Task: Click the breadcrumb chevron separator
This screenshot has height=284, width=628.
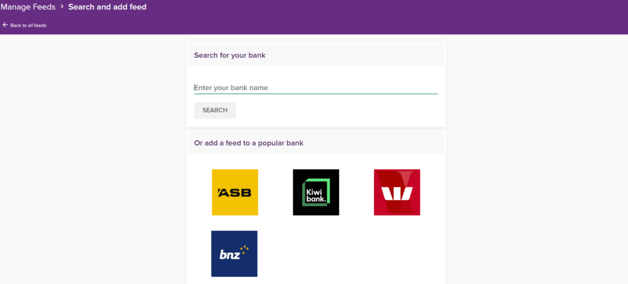Action: tap(62, 6)
